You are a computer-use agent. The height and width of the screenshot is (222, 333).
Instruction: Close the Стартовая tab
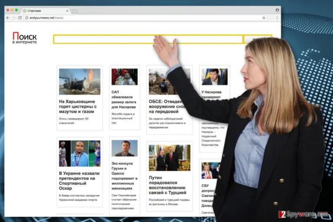tap(67, 10)
